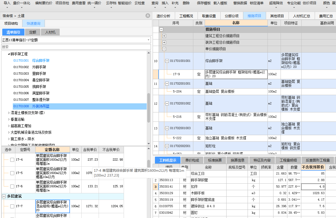
Task: Open the 取费设置 tab
Action: pos(209,16)
